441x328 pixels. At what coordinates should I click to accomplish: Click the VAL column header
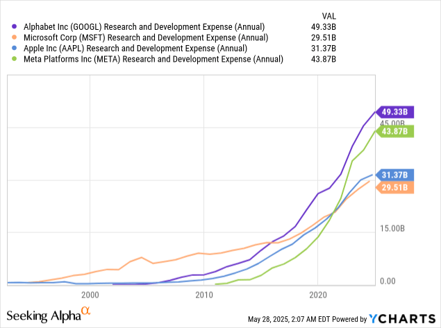[x=328, y=16]
